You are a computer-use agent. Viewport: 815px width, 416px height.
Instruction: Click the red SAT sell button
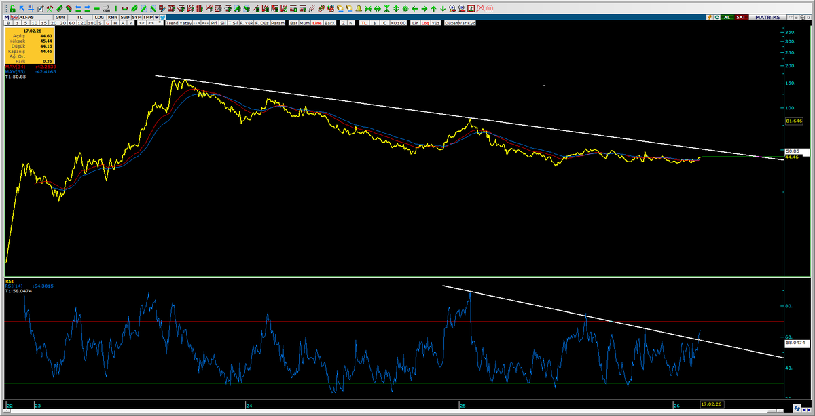(x=741, y=17)
